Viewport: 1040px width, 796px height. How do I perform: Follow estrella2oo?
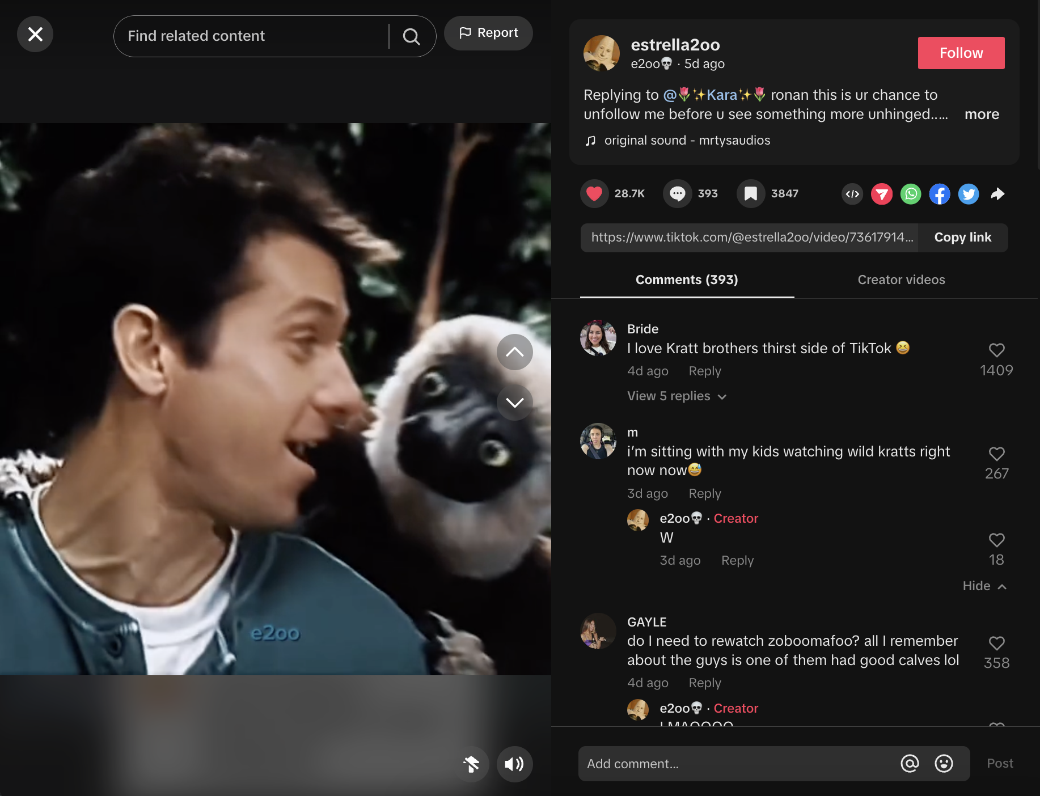pyautogui.click(x=961, y=53)
